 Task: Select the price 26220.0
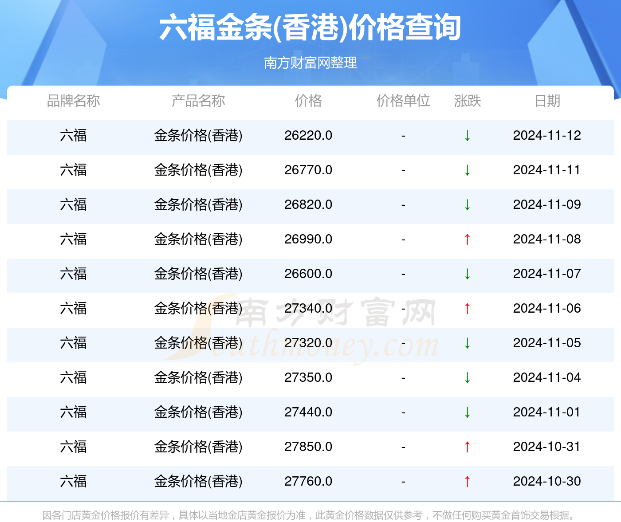coord(308,135)
